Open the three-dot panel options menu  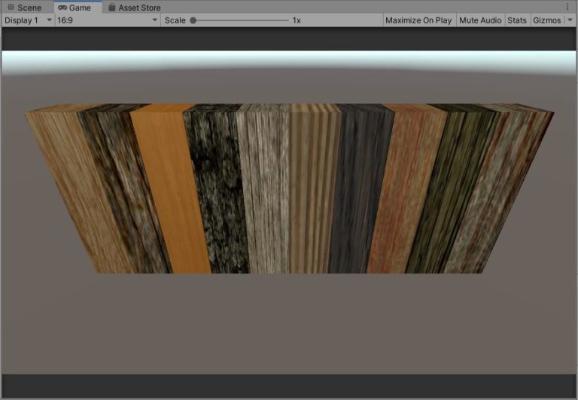click(567, 7)
